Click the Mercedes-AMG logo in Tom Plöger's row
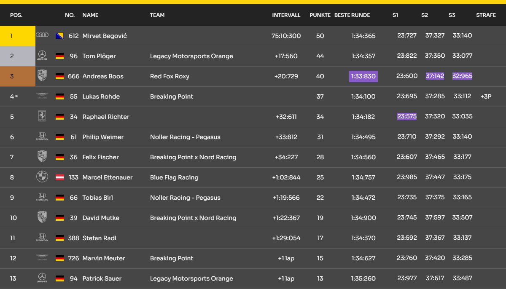 point(42,56)
